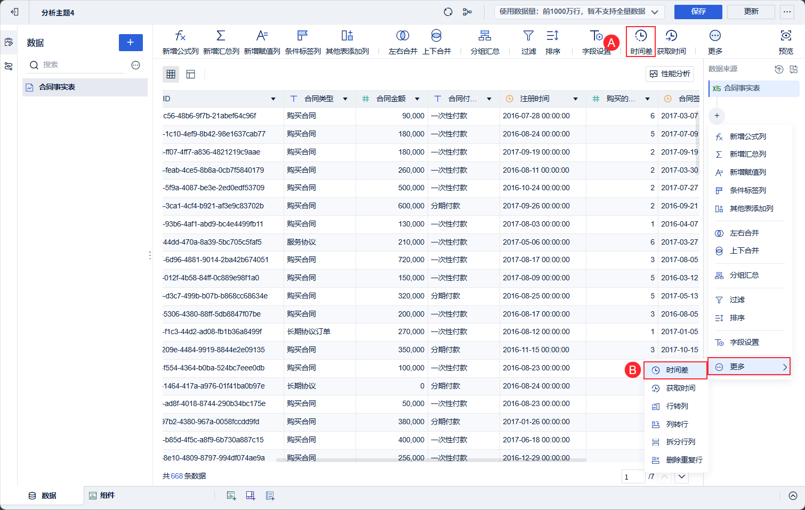Select 行转列 in the submenu
805x510 pixels.
[x=675, y=406]
